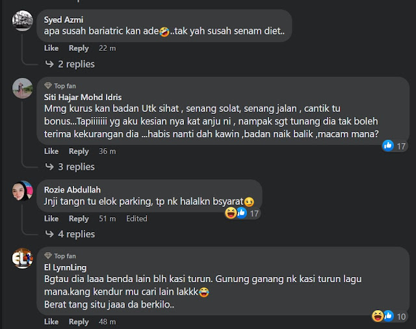Open Rozie Abdullah's profile photo
Viewport: 416px width, 329px height.
click(x=23, y=191)
